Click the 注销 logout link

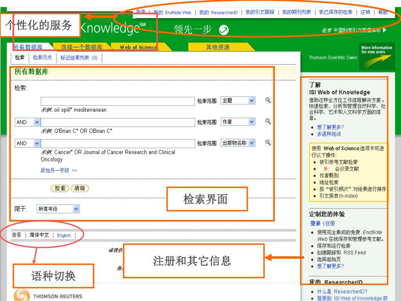[365, 12]
